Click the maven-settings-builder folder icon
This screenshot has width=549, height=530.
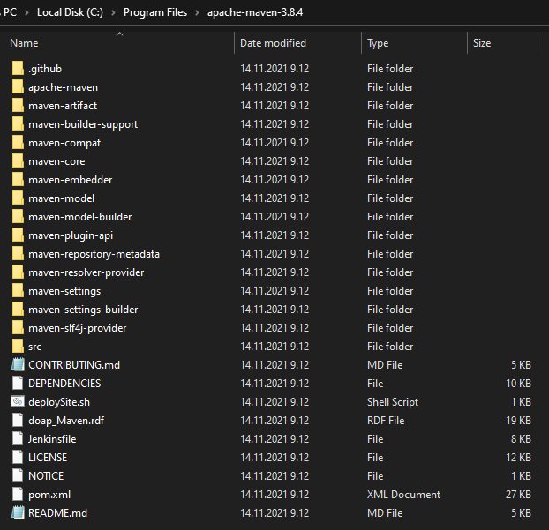pyautogui.click(x=18, y=310)
